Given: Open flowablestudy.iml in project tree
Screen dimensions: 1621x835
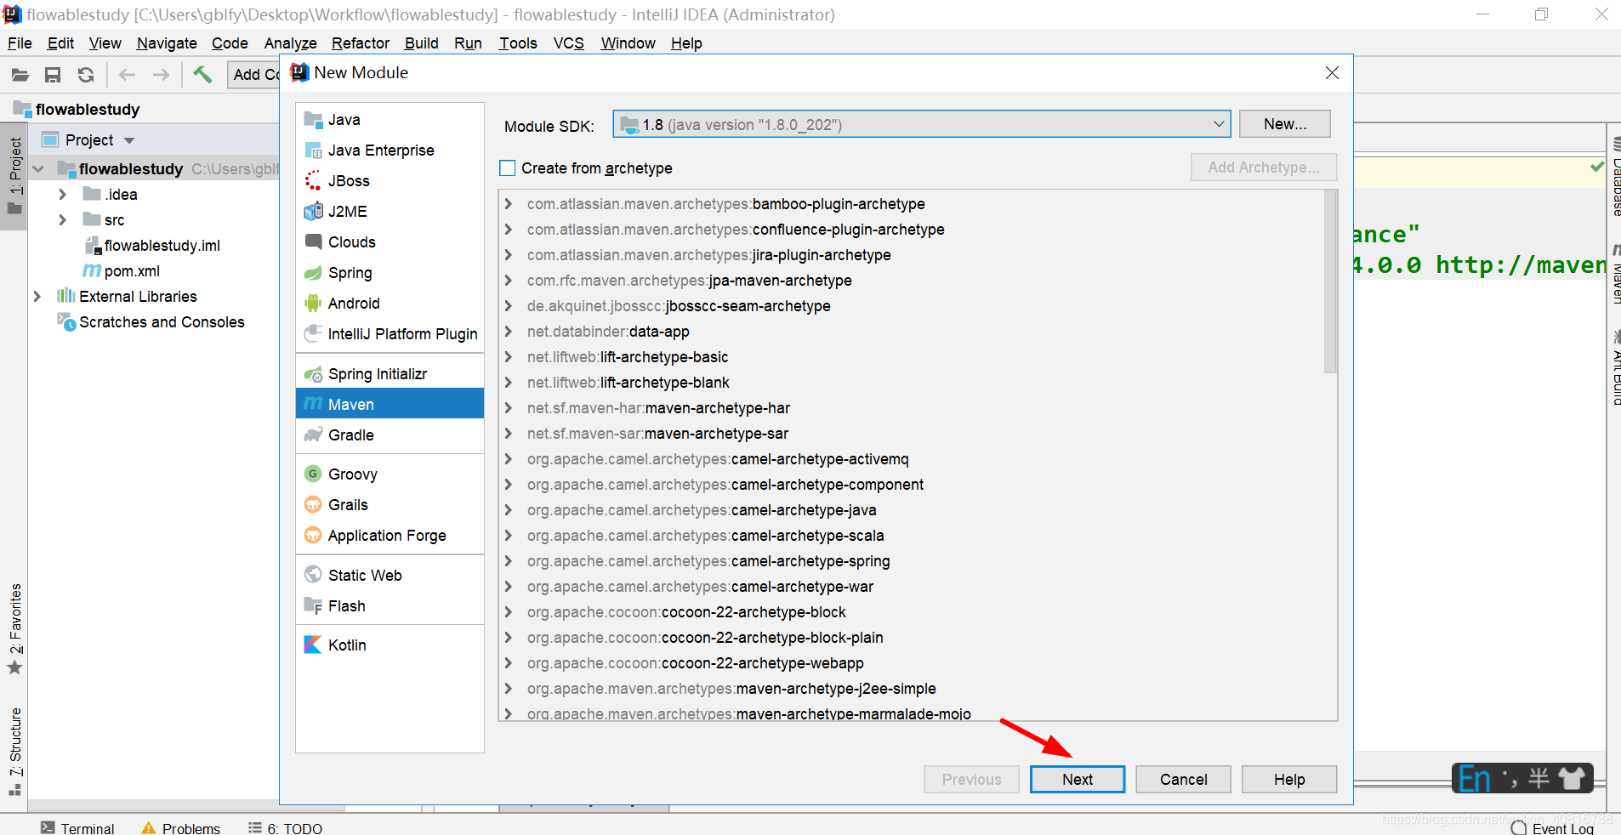Looking at the screenshot, I should coord(152,246).
